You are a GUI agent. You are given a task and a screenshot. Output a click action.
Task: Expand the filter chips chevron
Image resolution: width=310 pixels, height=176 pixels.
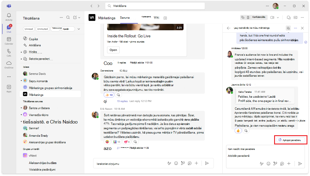point(79,29)
